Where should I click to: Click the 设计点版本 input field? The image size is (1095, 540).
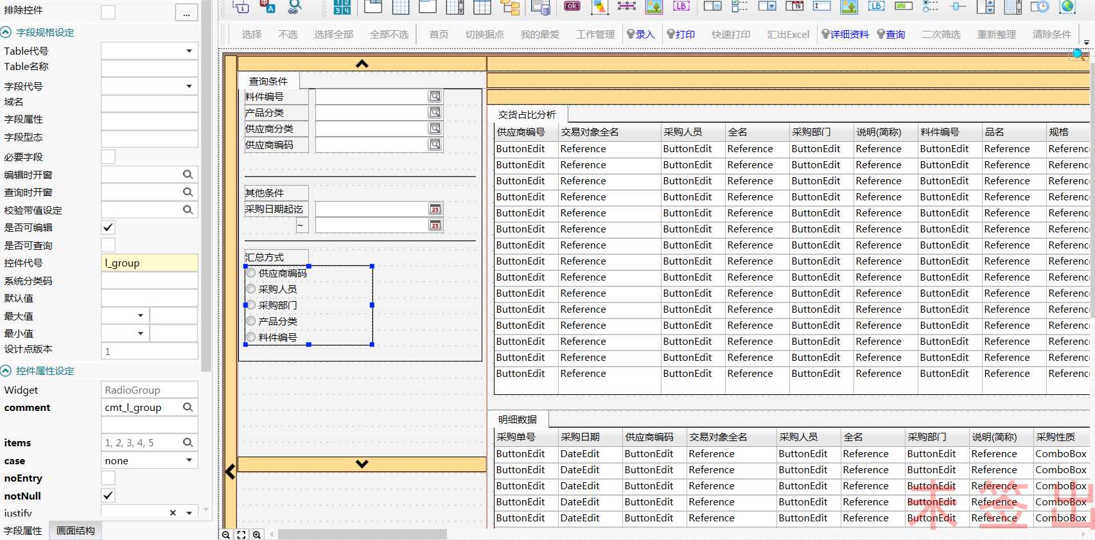tap(150, 351)
